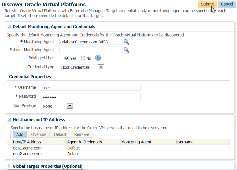Submit the Oracle Virtual Platforms discovery
The height and width of the screenshot is (170, 237).
[x=207, y=4]
